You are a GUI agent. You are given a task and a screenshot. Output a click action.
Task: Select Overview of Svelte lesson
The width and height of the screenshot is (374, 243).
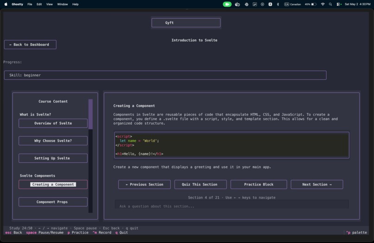point(53,123)
